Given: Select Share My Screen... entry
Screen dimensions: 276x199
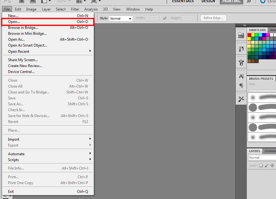Looking at the screenshot, I should pyautogui.click(x=48, y=60).
